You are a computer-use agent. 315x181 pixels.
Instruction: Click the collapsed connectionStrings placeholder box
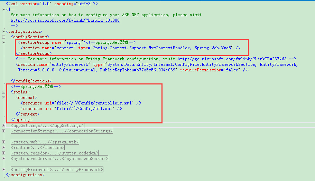click(62, 131)
